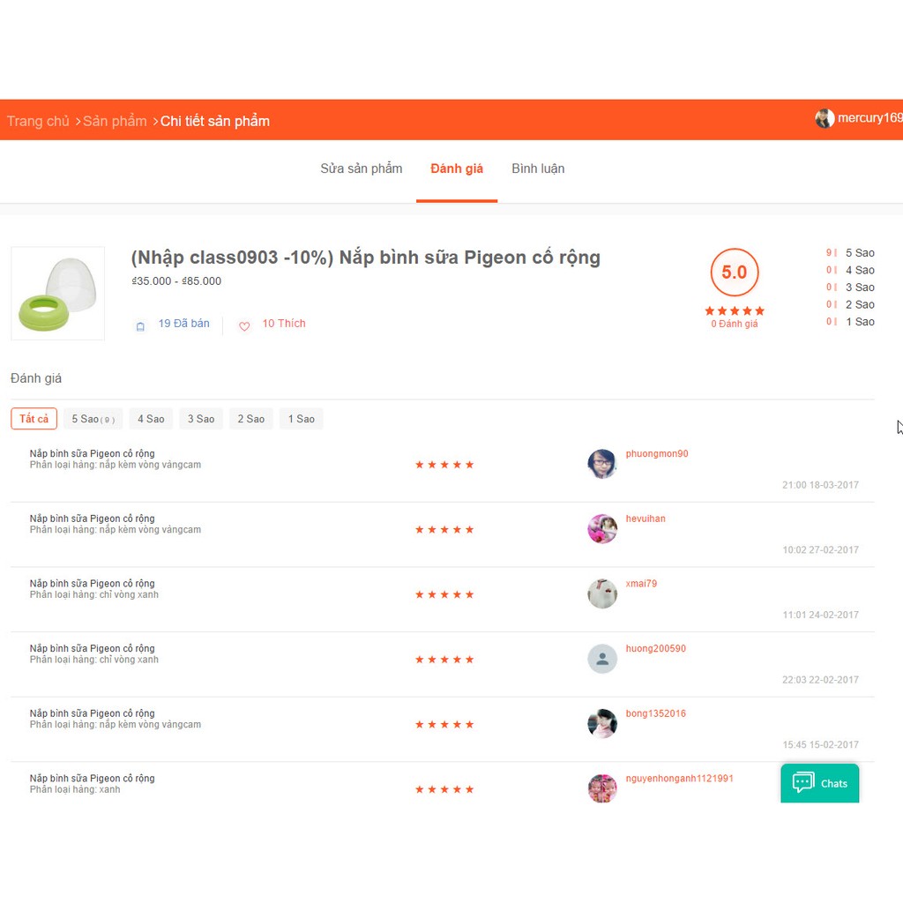The height and width of the screenshot is (903, 903).
Task: Open the Chats button
Action: click(x=819, y=783)
